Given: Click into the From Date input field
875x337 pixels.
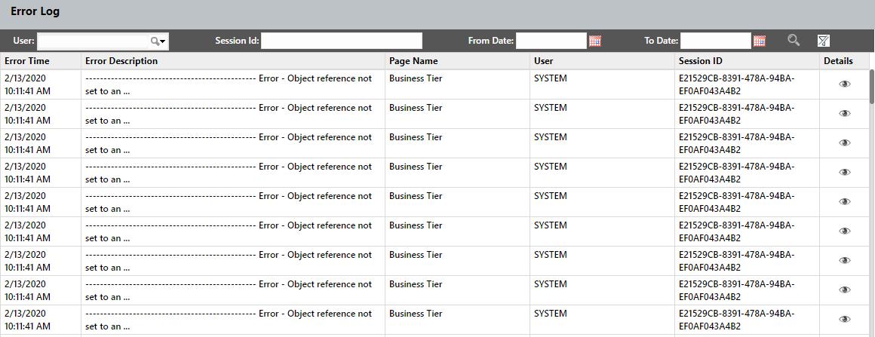Looking at the screenshot, I should click(x=551, y=41).
